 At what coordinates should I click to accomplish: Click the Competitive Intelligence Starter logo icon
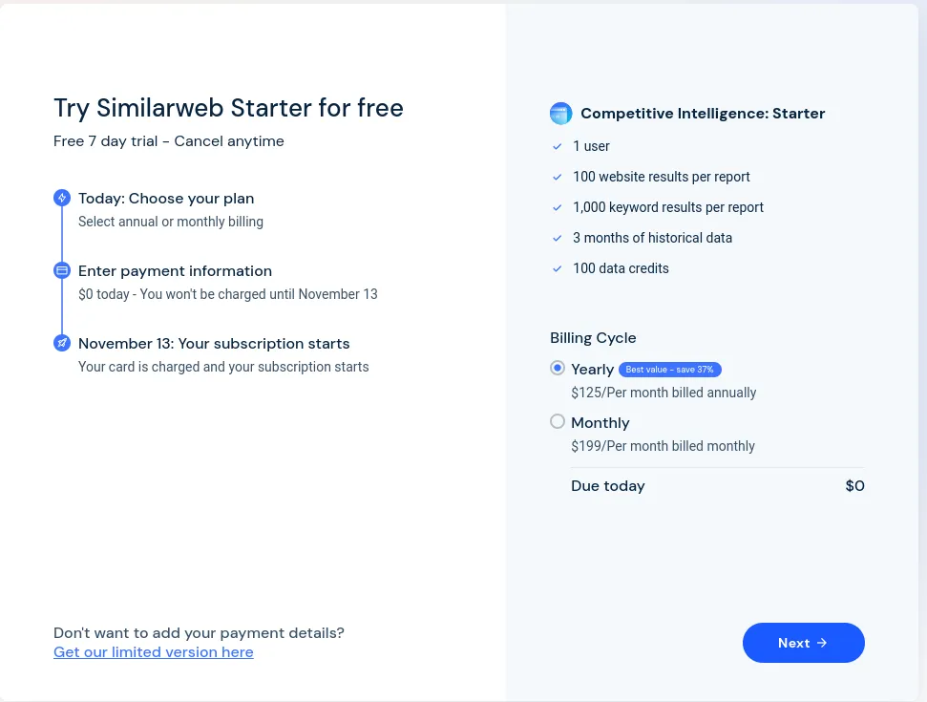pyautogui.click(x=560, y=114)
